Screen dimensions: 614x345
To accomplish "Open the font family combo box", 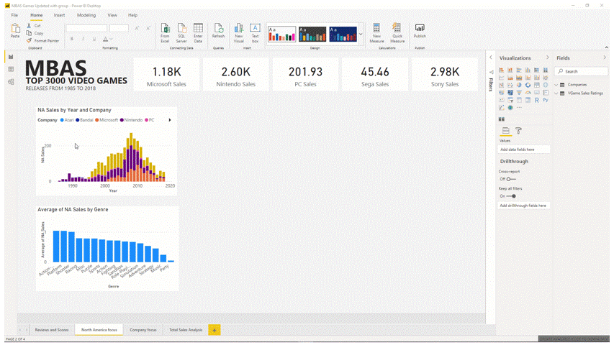I will (86, 28).
